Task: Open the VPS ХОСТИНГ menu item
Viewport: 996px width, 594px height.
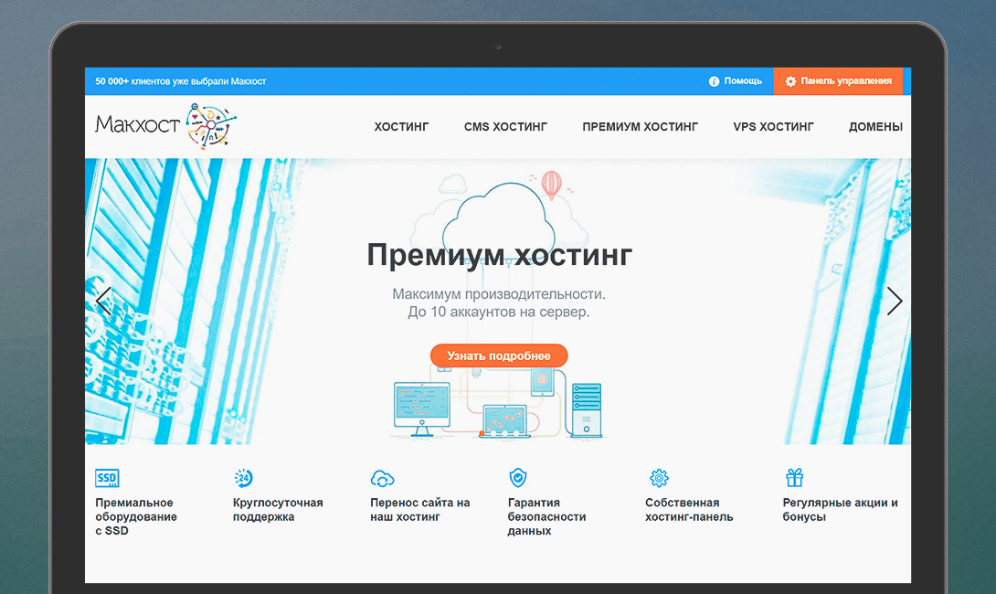Action: pyautogui.click(x=774, y=127)
